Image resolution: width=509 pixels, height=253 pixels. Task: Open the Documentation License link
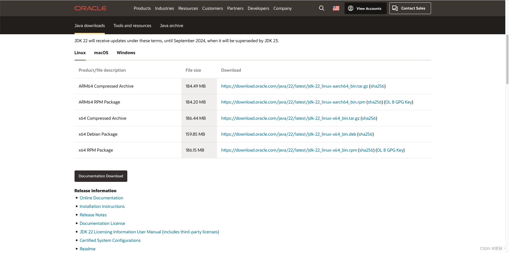pyautogui.click(x=102, y=223)
